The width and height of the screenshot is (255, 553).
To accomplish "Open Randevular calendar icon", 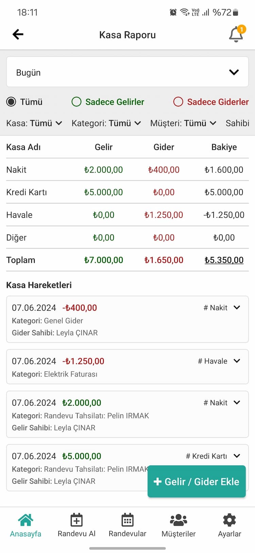I will [x=128, y=520].
